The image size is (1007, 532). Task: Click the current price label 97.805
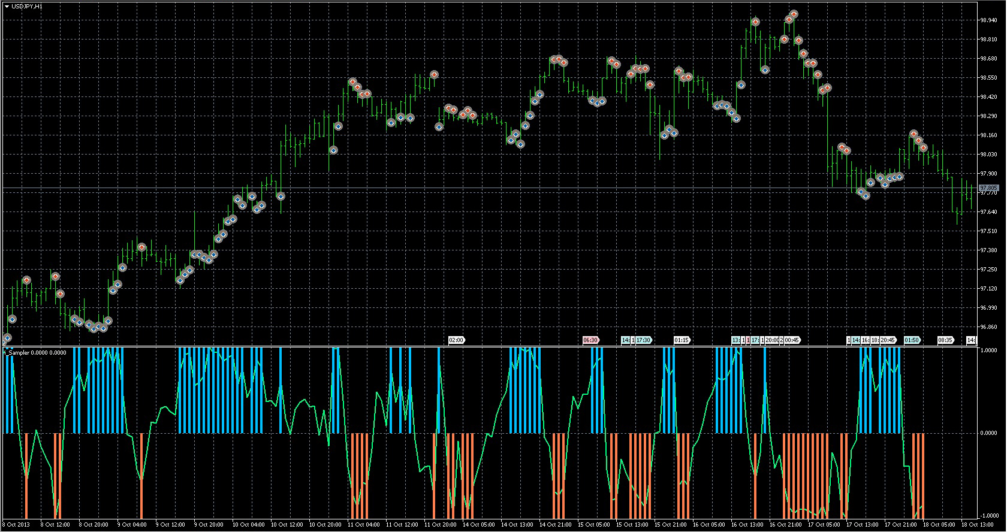(988, 188)
